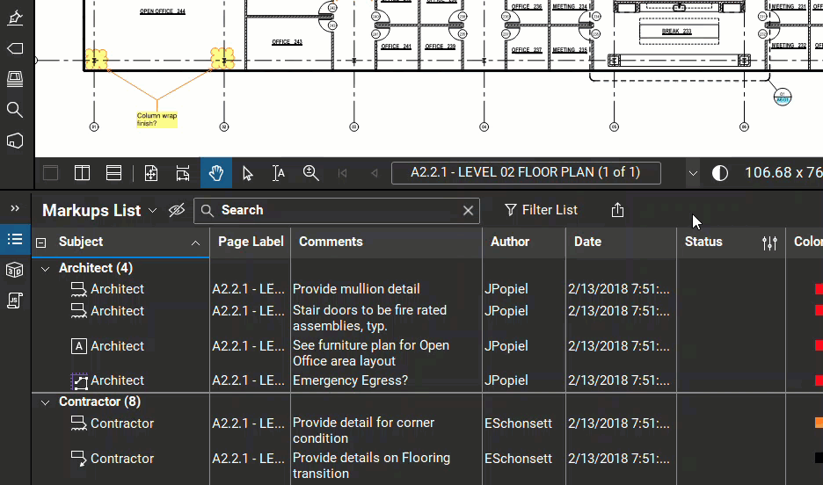Image resolution: width=823 pixels, height=485 pixels.
Task: Click ESchonsett author of Flooring transition row
Action: point(518,459)
